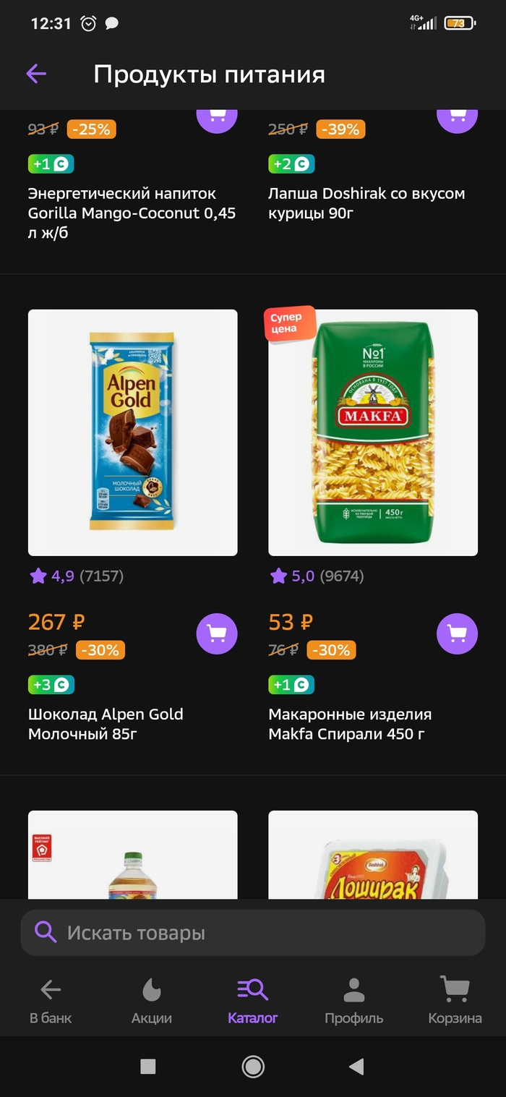Viewport: 506px width, 1097px height.
Task: Add Gorilla energy drink using its cart icon
Action: click(217, 116)
